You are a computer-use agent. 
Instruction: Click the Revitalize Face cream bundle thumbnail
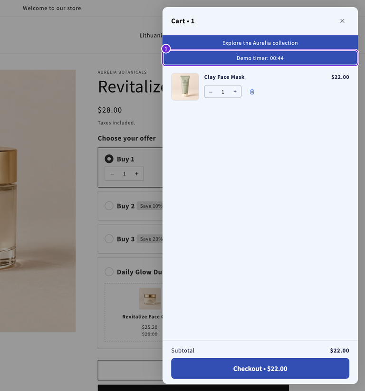(150, 298)
